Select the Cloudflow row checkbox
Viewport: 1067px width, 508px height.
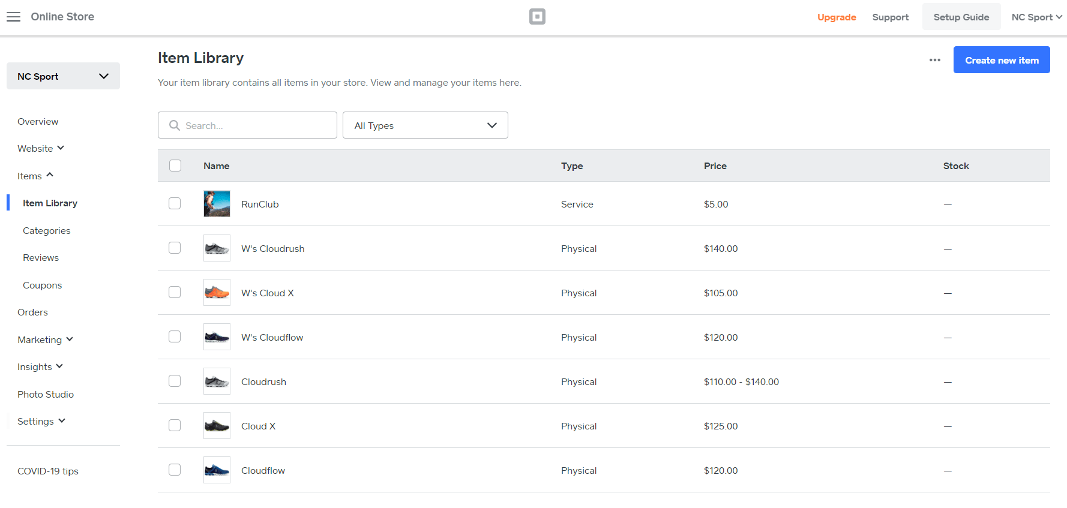click(x=175, y=470)
